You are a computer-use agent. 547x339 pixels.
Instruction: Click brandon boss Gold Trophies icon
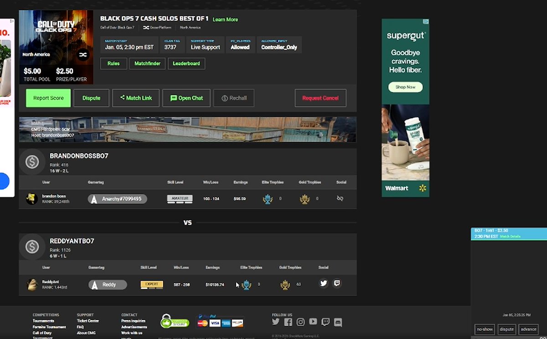coord(304,199)
